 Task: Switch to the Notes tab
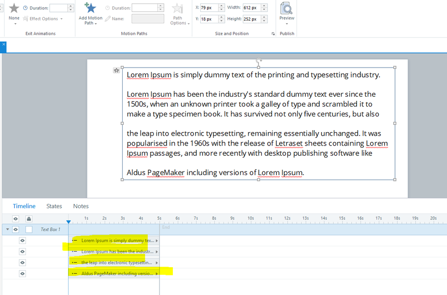point(81,206)
